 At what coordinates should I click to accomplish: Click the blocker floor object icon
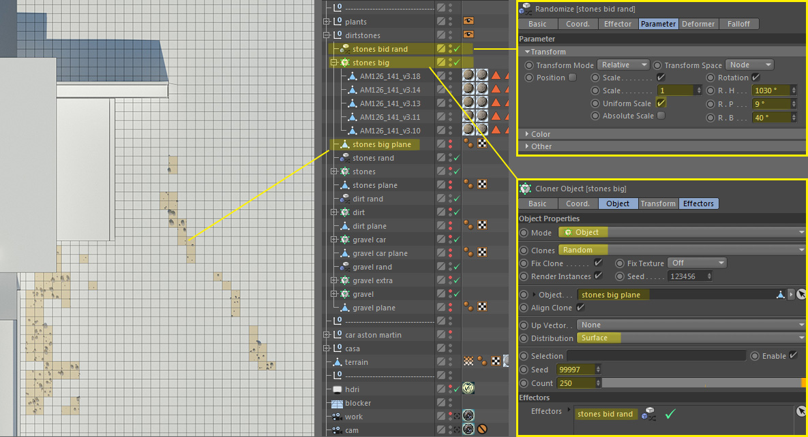tap(337, 403)
